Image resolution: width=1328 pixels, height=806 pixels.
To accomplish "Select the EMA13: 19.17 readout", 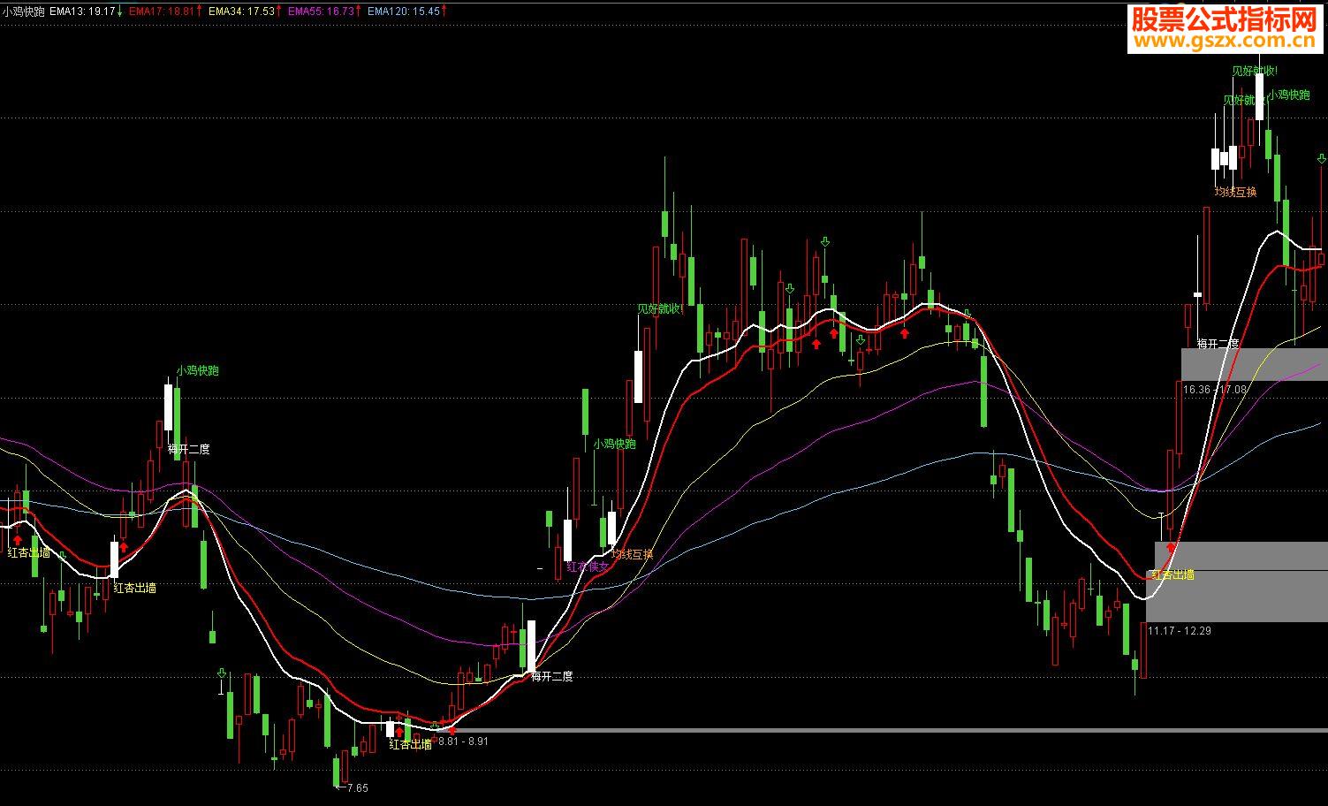I will [x=83, y=11].
